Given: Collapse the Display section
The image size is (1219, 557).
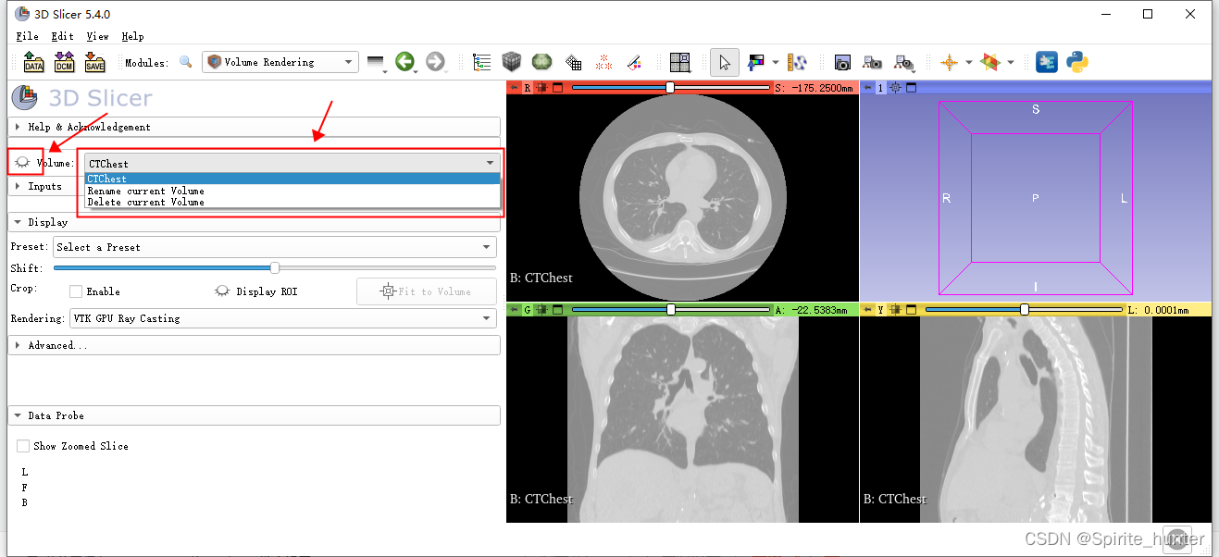Looking at the screenshot, I should [x=254, y=222].
